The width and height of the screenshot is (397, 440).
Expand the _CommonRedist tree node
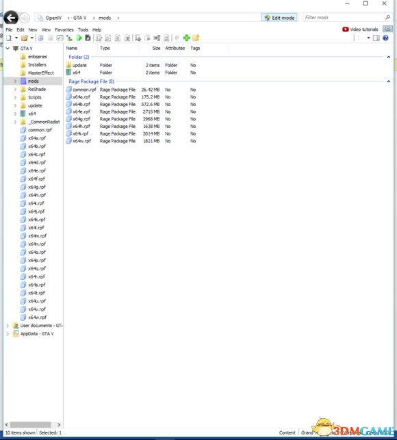coord(16,122)
